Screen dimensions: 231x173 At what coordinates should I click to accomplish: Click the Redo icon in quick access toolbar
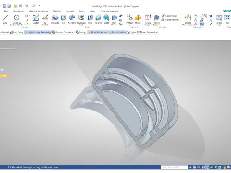(26, 6)
